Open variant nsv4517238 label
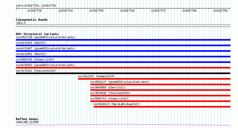Viewport: 238px width, 128px height. [46, 37]
